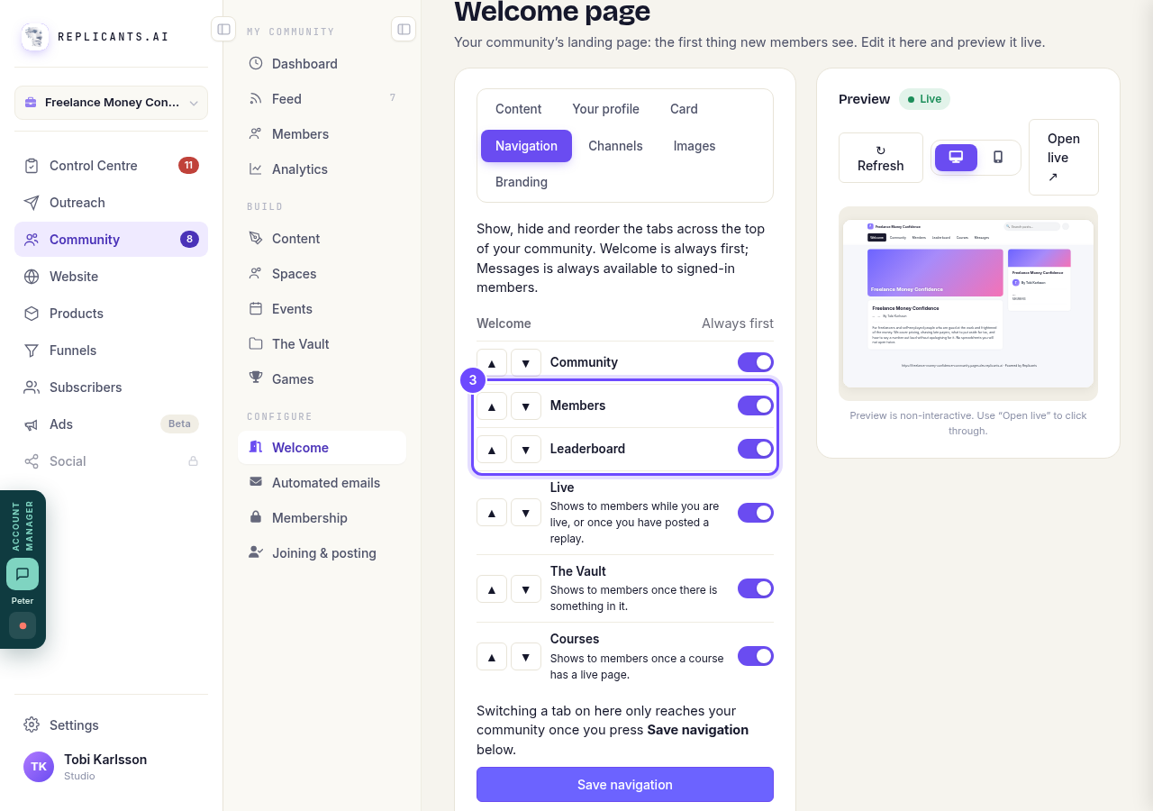Move Community tab up

pos(492,362)
